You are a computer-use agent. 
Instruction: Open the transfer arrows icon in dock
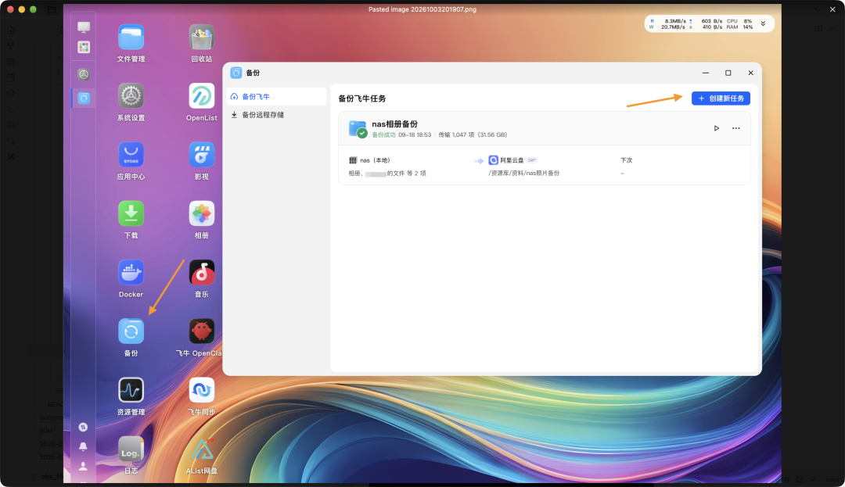[83, 428]
